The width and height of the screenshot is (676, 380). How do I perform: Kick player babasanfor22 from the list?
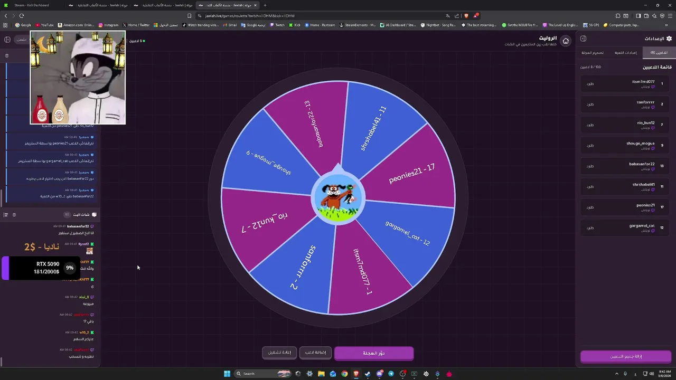tap(590, 166)
